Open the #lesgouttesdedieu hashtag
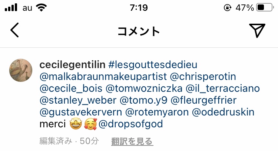Viewport: 278px width, 151px height. [153, 65]
